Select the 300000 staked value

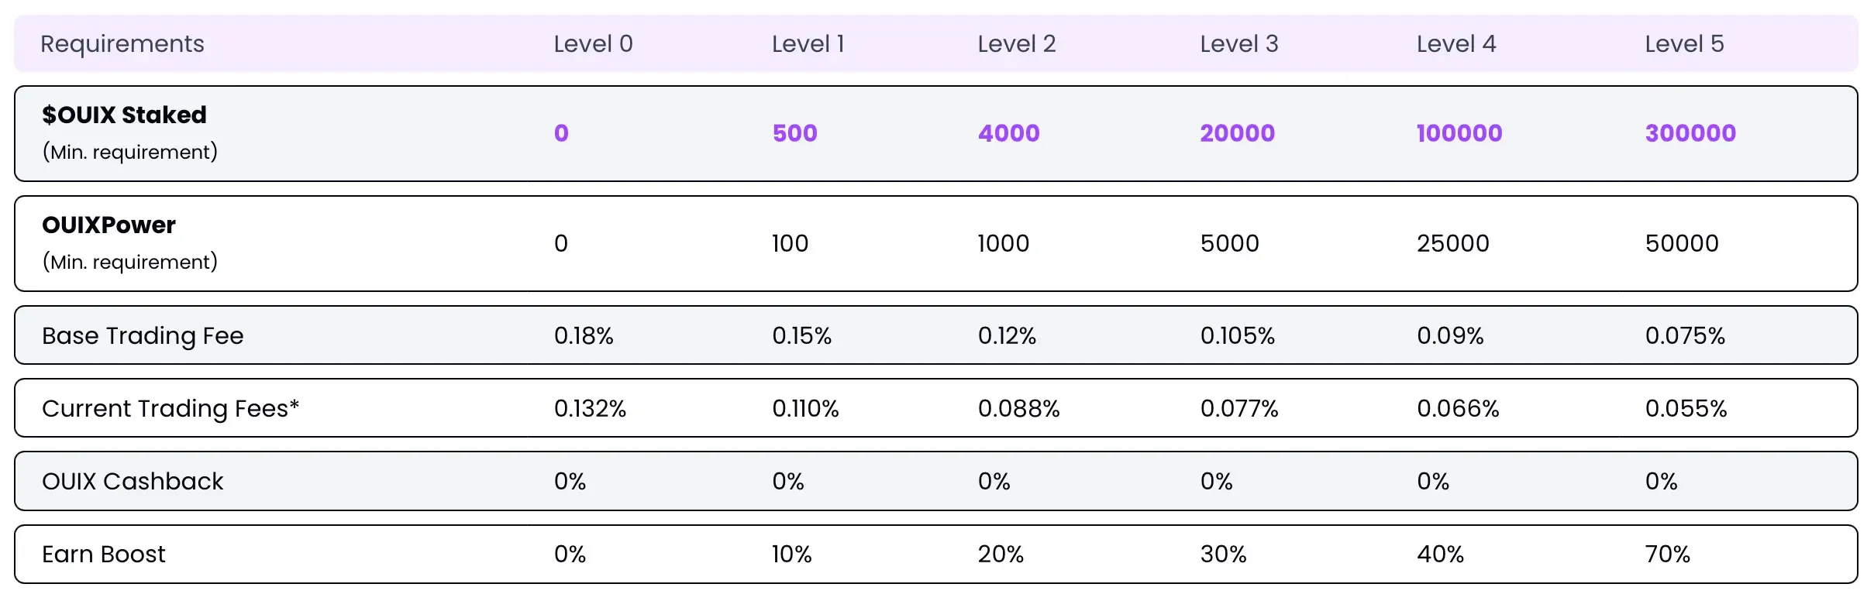coord(1690,133)
